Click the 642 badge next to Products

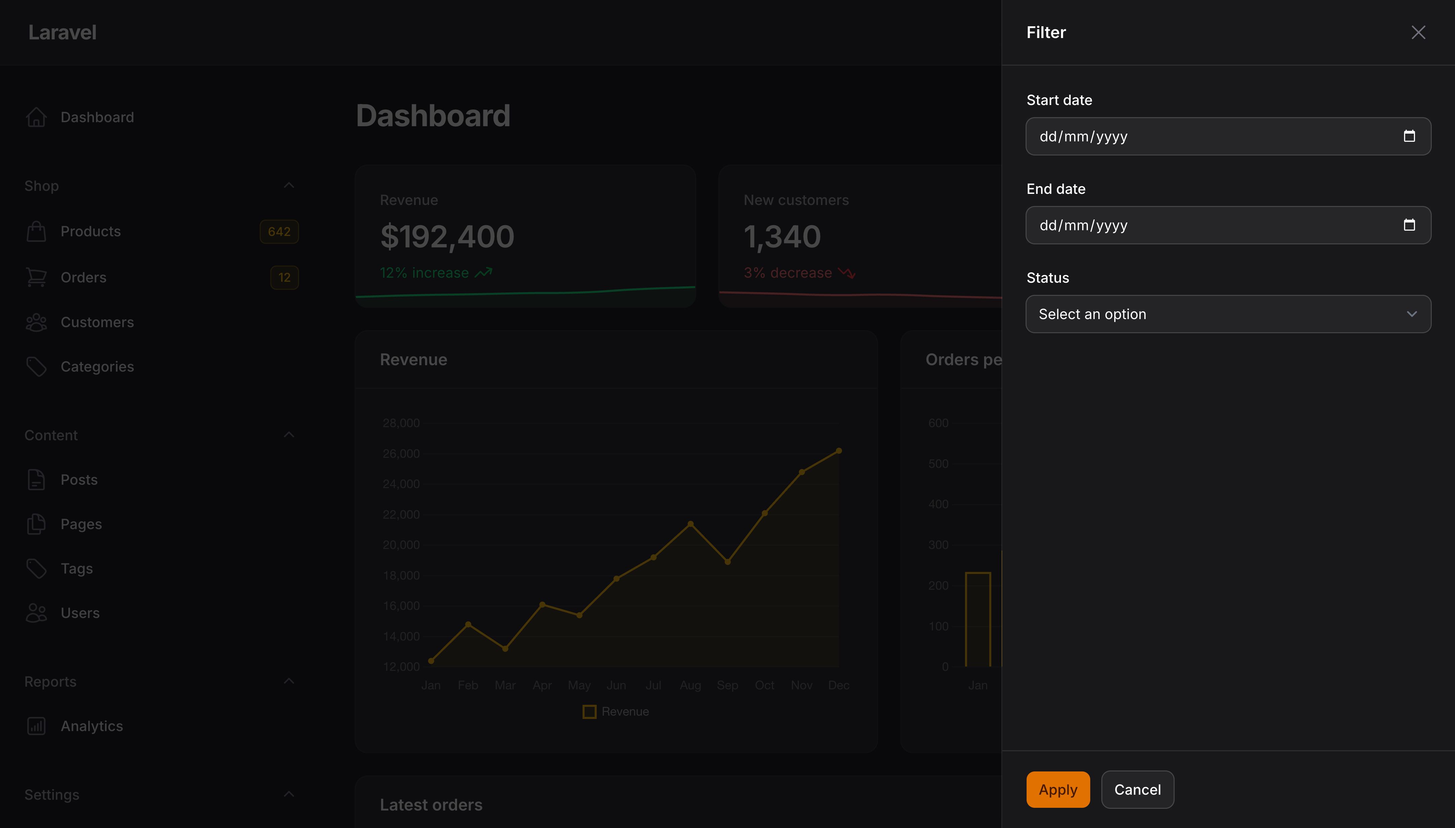(280, 232)
